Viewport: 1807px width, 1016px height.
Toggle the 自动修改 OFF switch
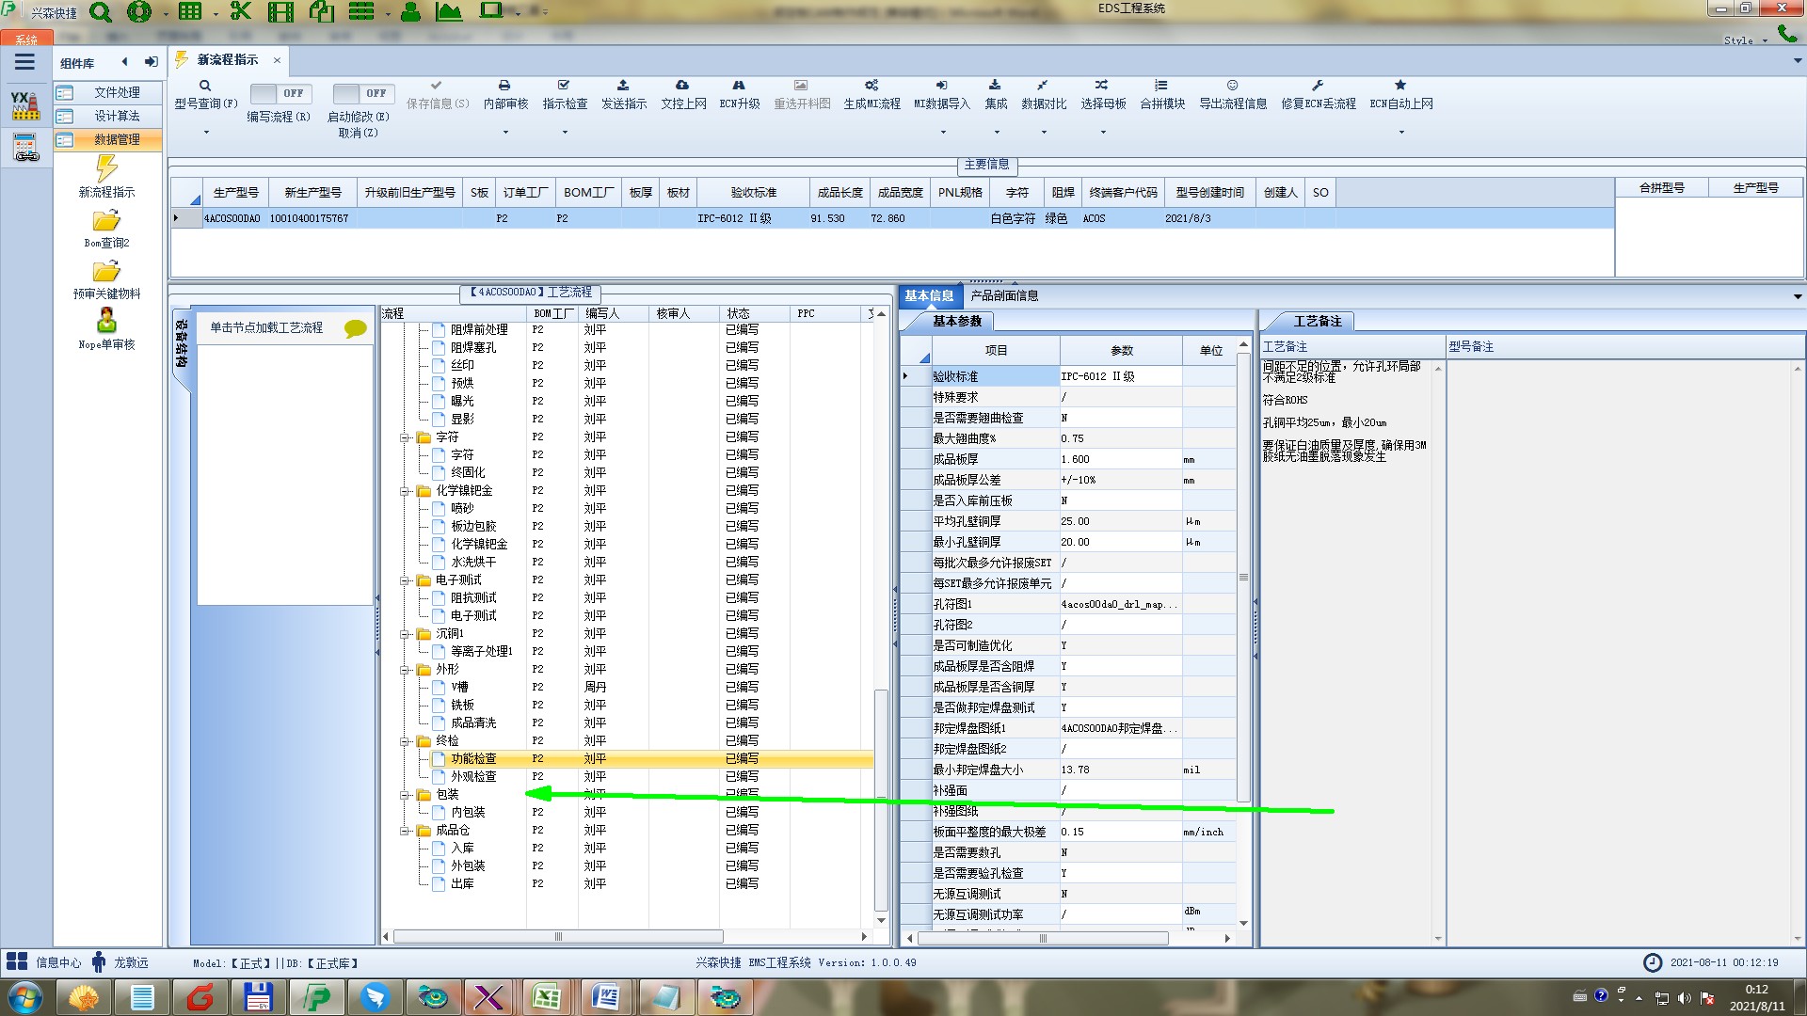coord(361,93)
